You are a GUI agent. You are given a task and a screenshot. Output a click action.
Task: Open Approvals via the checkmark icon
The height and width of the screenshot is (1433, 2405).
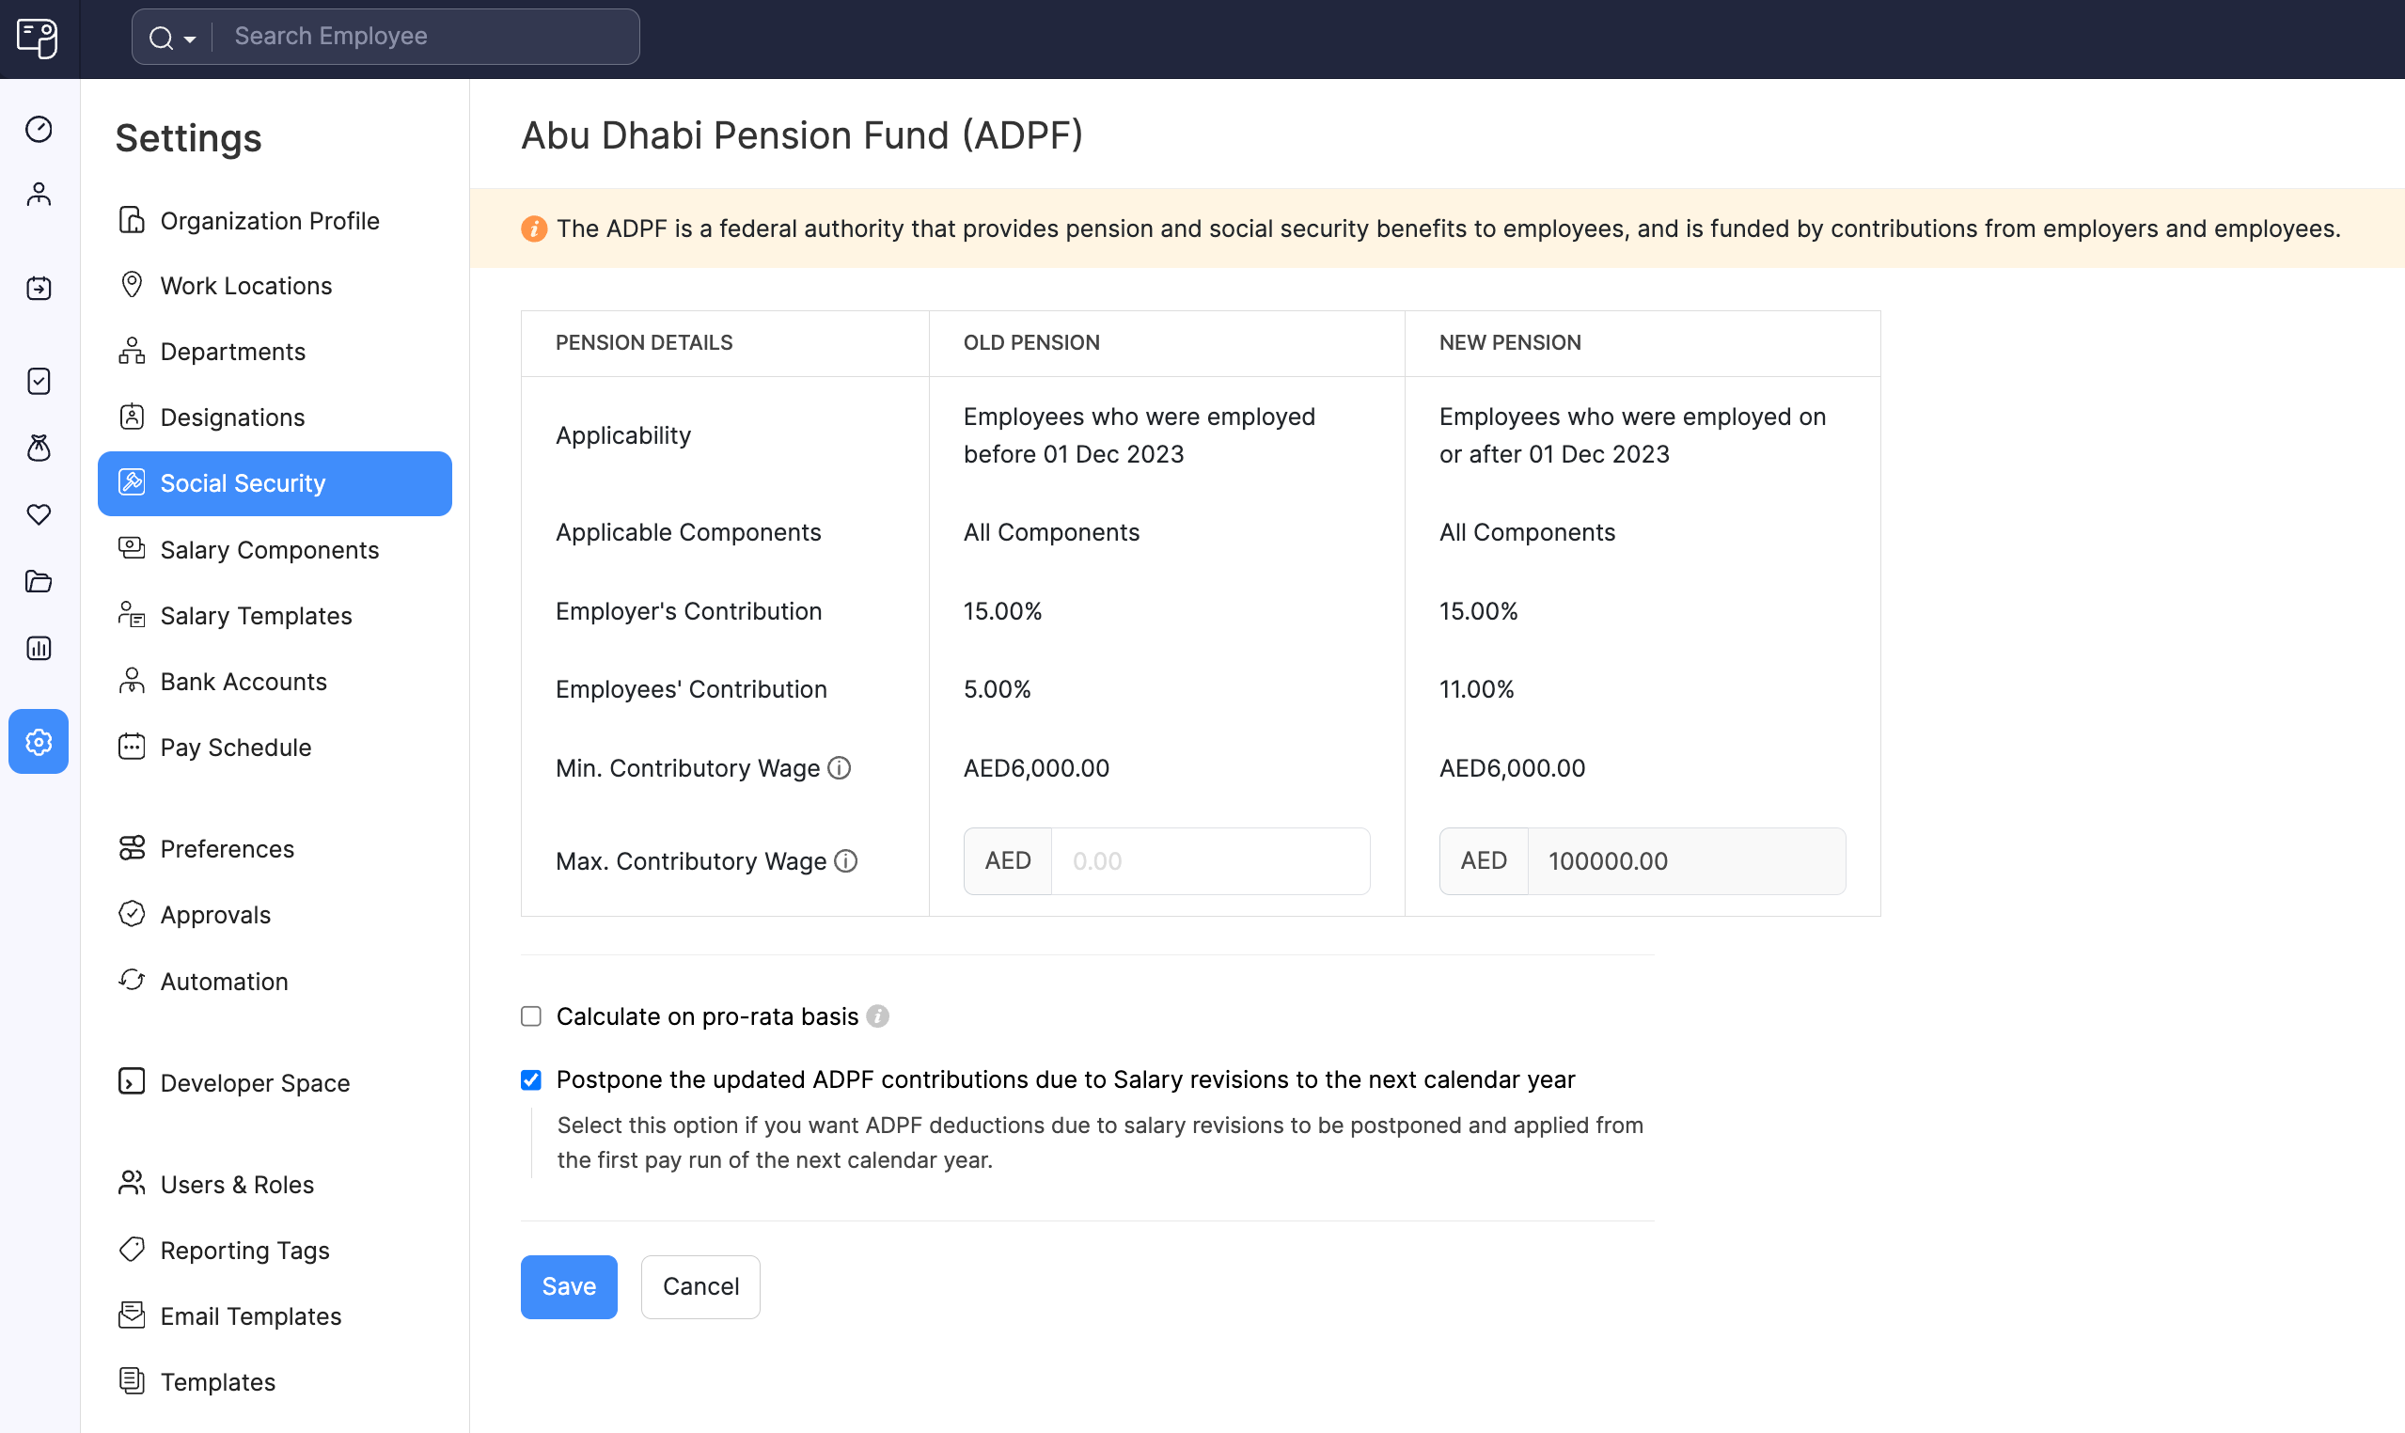pyautogui.click(x=39, y=381)
